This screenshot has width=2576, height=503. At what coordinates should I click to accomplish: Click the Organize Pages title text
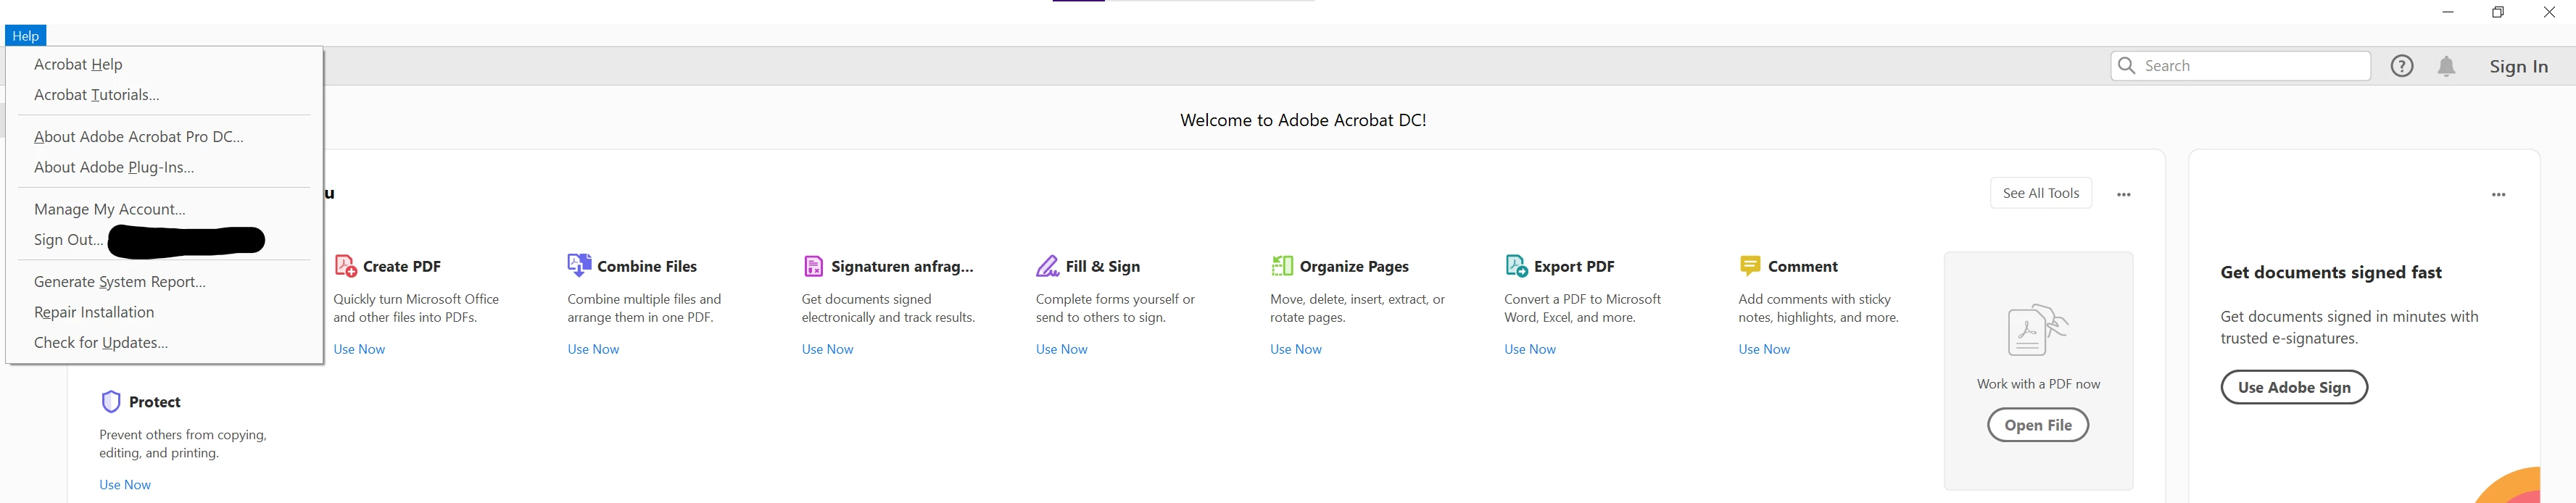[1354, 266]
